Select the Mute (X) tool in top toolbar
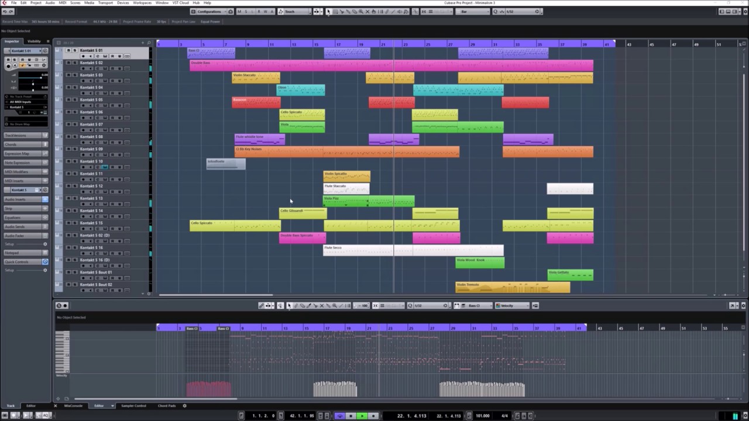Image resolution: width=749 pixels, height=421 pixels. [x=367, y=12]
